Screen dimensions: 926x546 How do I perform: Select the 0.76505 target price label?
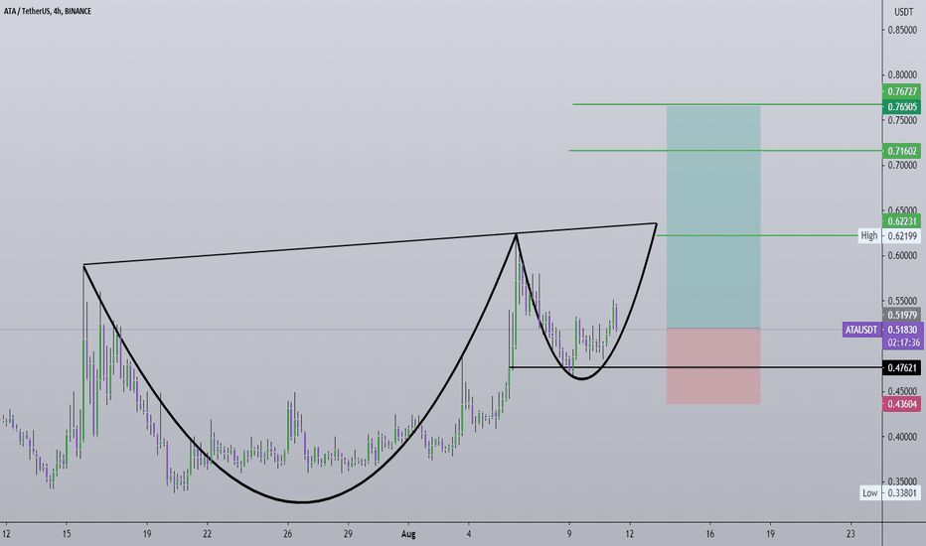[902, 107]
